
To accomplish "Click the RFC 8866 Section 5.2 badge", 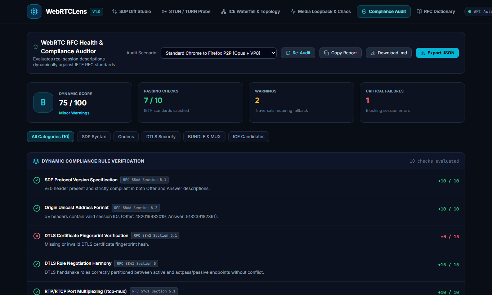I will point(135,208).
